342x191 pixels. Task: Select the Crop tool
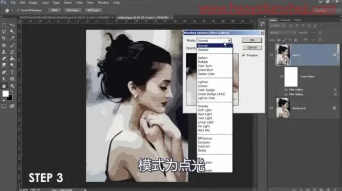[x=4, y=38]
